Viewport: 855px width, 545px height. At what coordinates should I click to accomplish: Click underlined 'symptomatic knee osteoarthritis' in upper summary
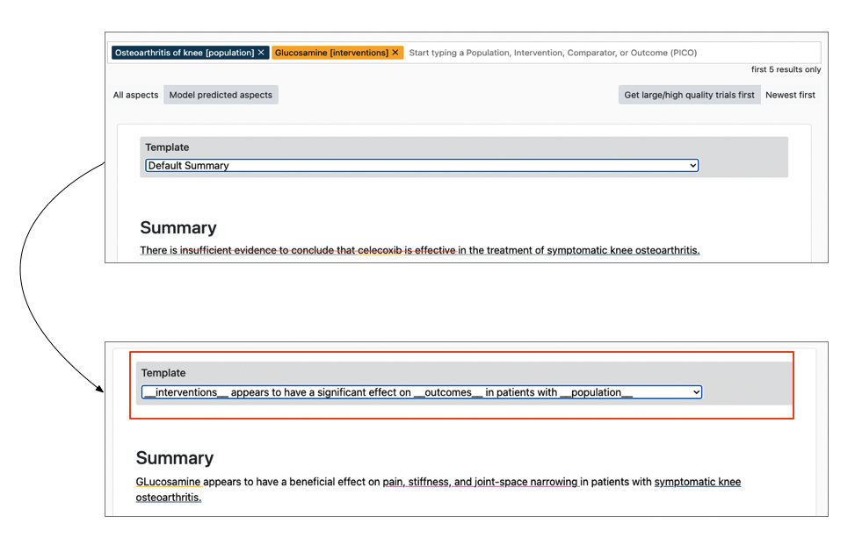(623, 250)
